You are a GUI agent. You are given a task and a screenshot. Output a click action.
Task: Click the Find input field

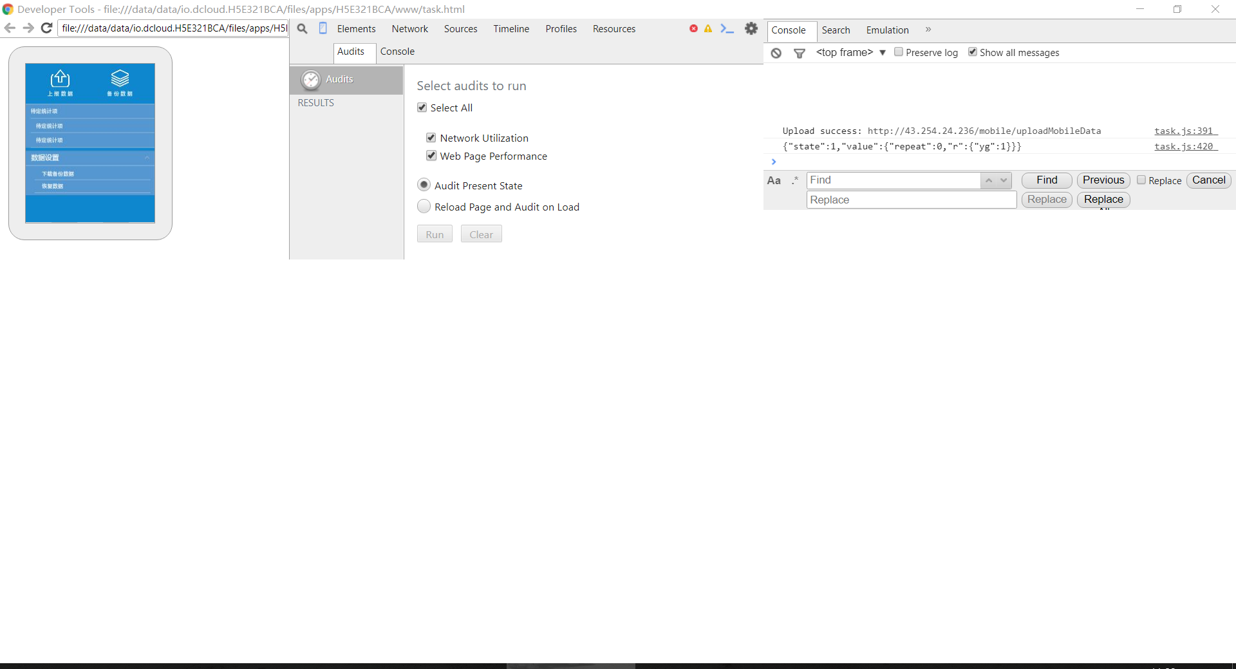click(894, 180)
